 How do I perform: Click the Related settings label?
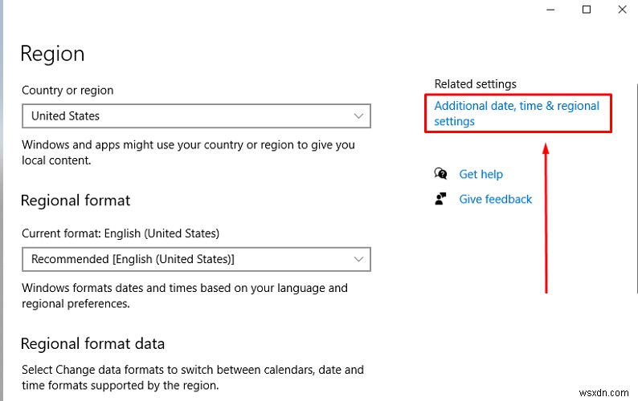(x=475, y=83)
